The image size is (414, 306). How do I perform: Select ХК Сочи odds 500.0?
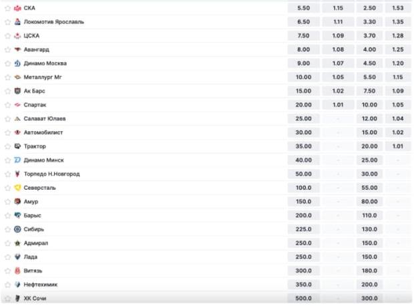click(304, 299)
